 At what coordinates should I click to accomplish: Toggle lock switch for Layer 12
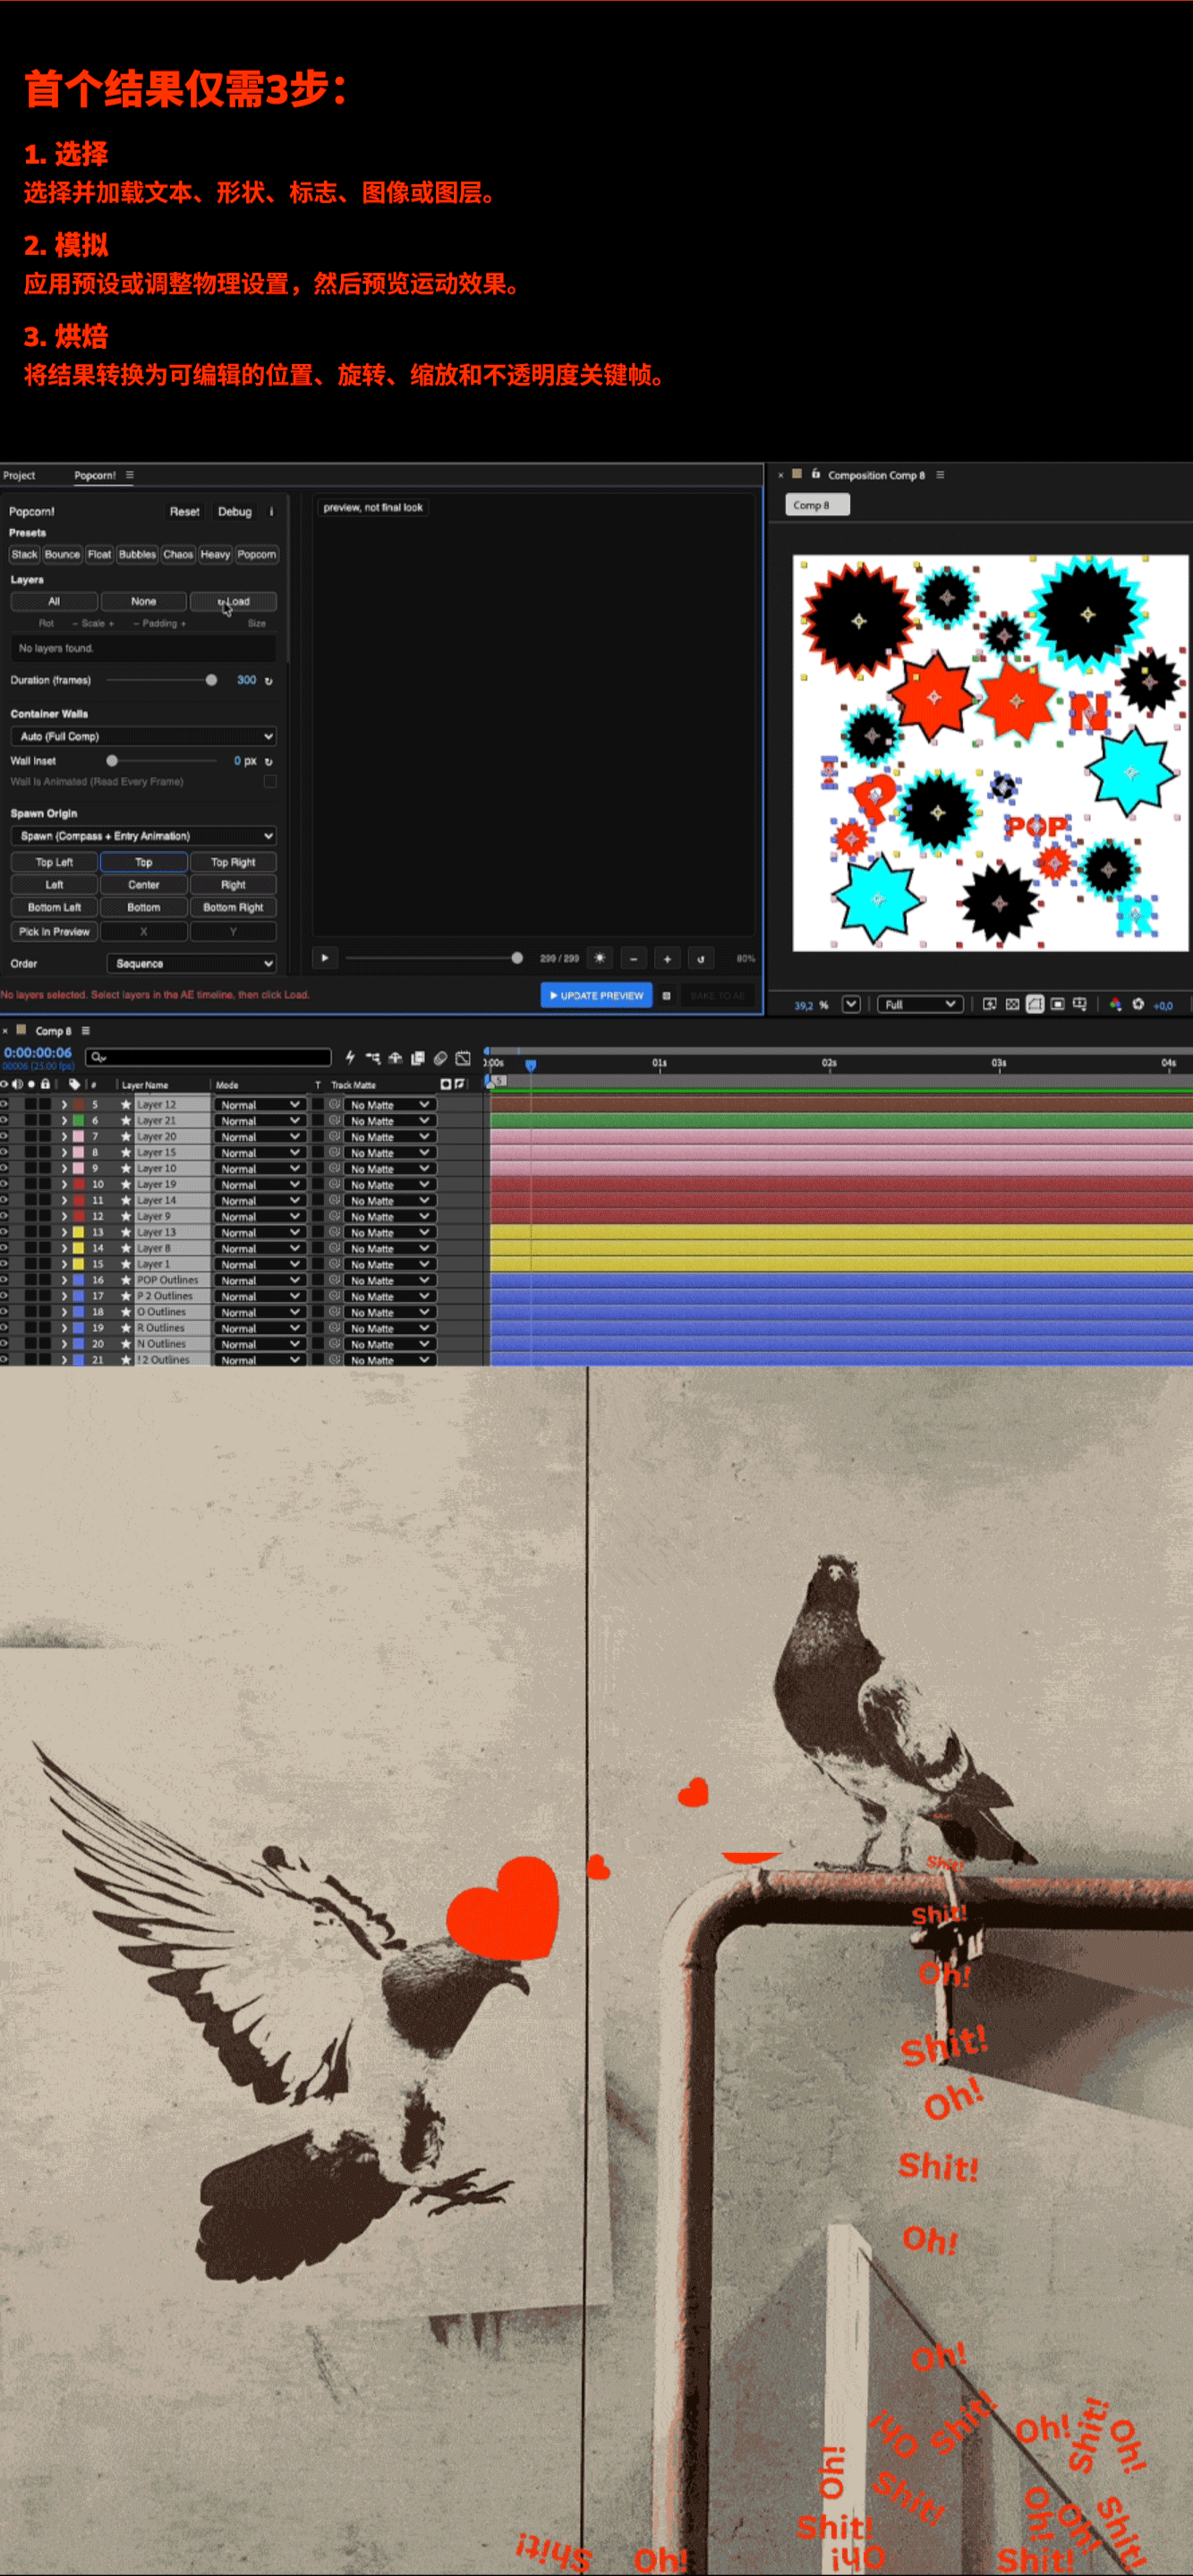pyautogui.click(x=45, y=1104)
